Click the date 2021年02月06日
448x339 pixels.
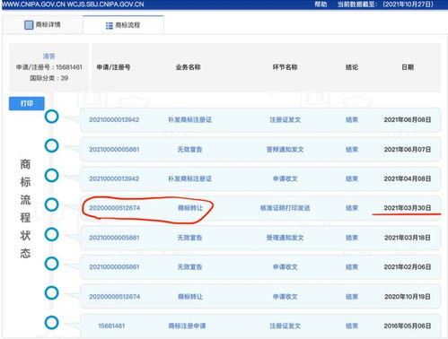(408, 266)
